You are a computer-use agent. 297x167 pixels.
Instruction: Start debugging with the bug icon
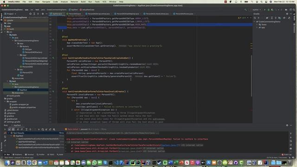click(268, 10)
